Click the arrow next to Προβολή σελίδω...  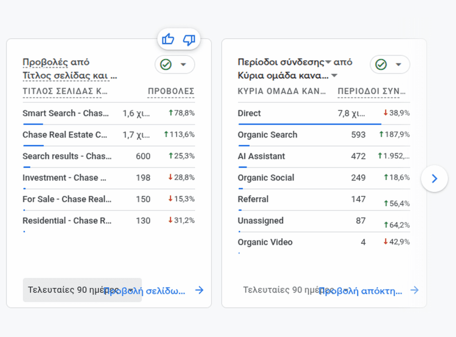[199, 290]
